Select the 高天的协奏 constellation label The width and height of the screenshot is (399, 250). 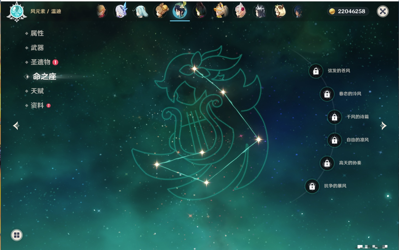(x=350, y=163)
